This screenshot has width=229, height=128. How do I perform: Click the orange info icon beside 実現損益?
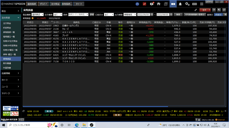coord(33,18)
